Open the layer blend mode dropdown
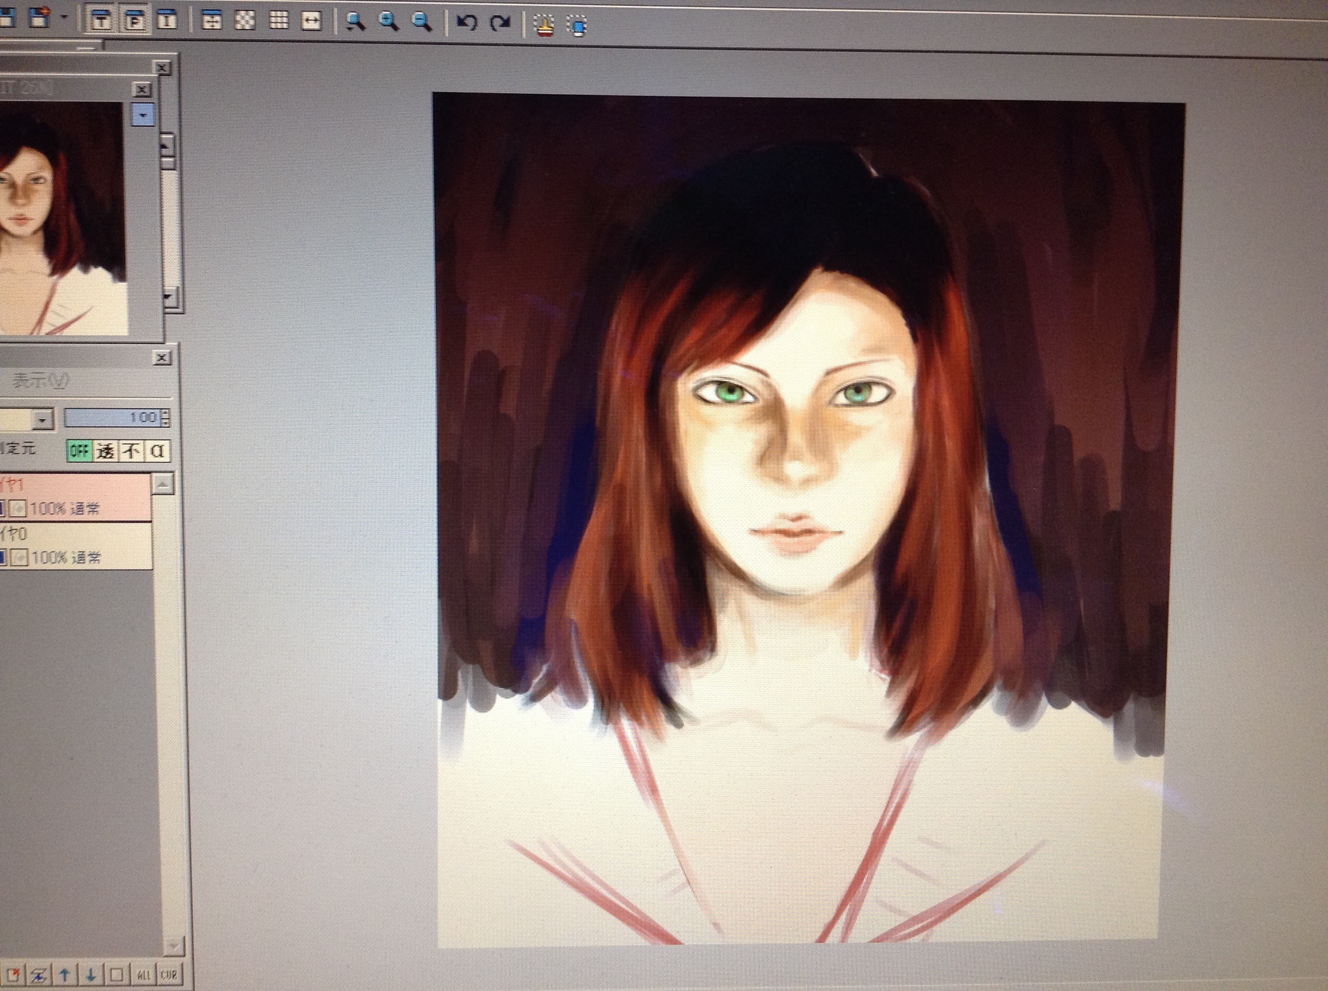The image size is (1328, 991). click(42, 419)
